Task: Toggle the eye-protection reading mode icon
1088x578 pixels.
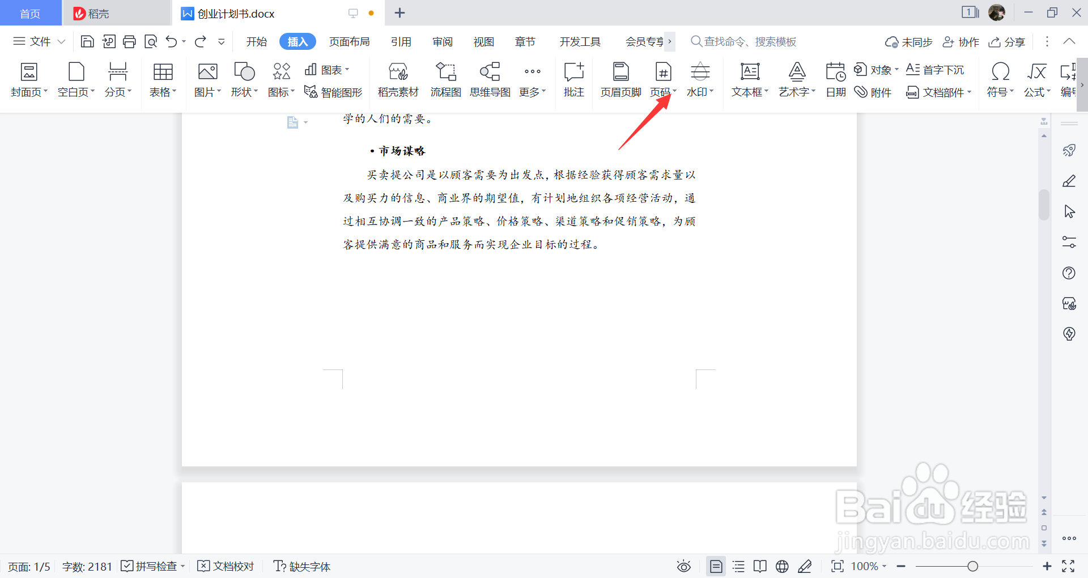Action: [683, 566]
